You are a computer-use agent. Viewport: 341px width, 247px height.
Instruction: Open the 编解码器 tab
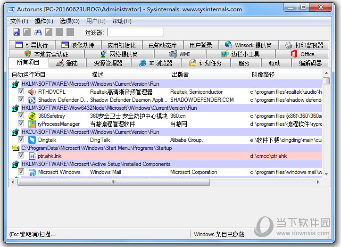[x=310, y=63]
